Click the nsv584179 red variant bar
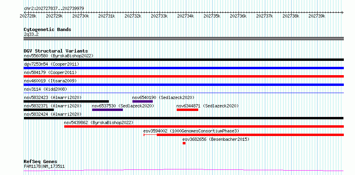 [x=183, y=76]
